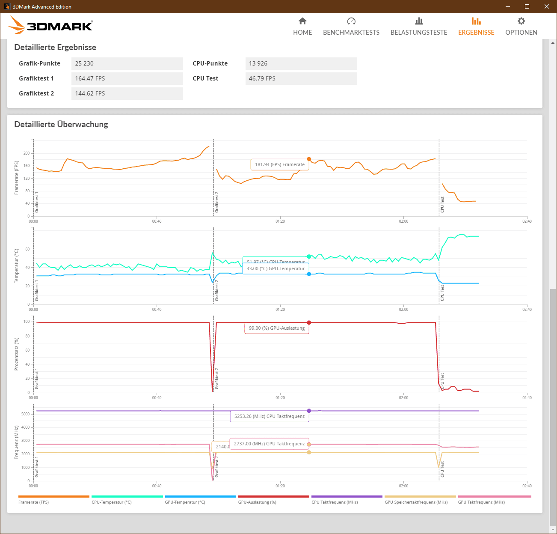Close the 3DMark window

coord(547,6)
